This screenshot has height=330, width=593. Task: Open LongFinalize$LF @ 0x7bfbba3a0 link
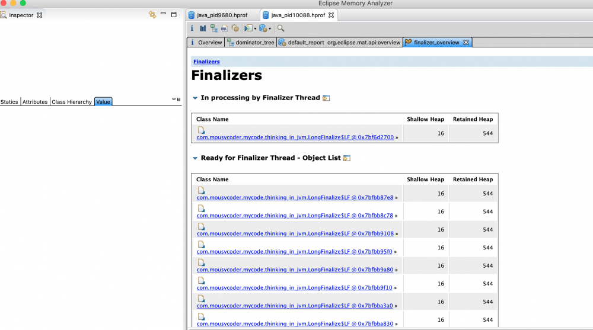[295, 306]
